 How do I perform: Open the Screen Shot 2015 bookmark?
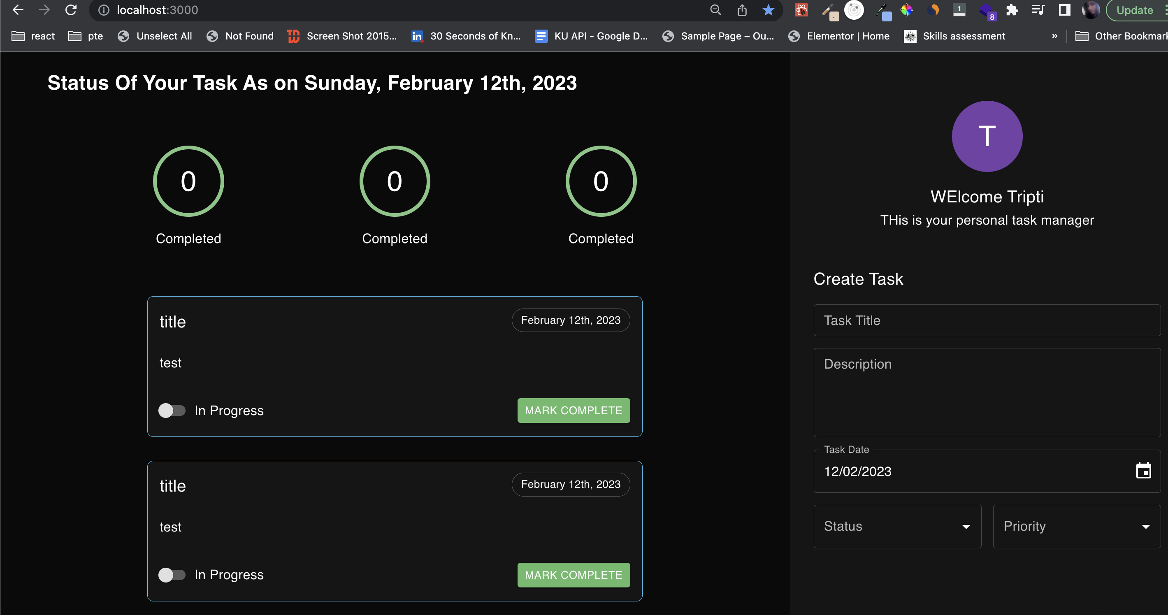coord(342,36)
